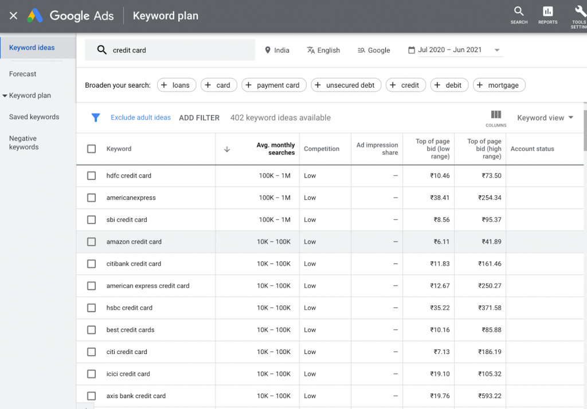Open the Keyword ideas sidebar tab

38,48
